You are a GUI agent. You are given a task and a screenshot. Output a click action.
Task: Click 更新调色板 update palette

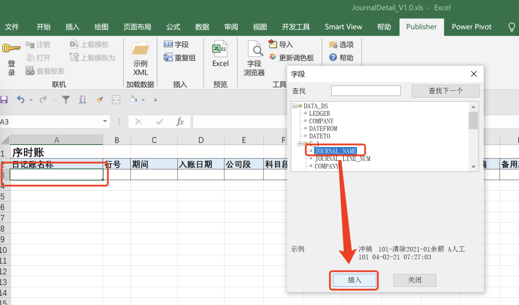291,58
